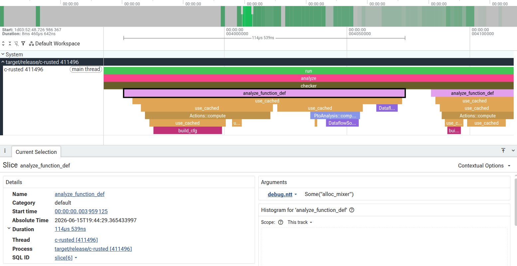Screen dimensions: 517x266
Task: Click the expand all tracks icon
Action: click(3, 43)
